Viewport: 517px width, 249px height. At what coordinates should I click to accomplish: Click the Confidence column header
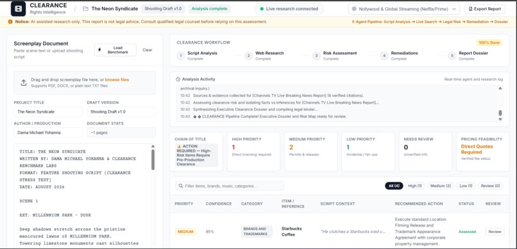click(219, 204)
